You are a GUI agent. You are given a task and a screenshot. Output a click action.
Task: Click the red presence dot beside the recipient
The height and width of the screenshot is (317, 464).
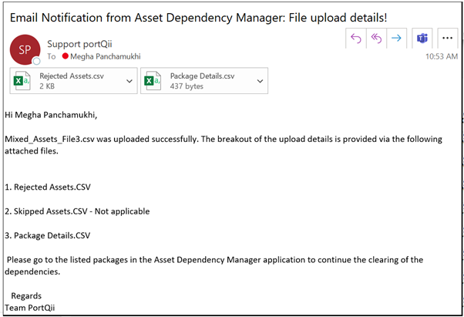click(x=66, y=56)
